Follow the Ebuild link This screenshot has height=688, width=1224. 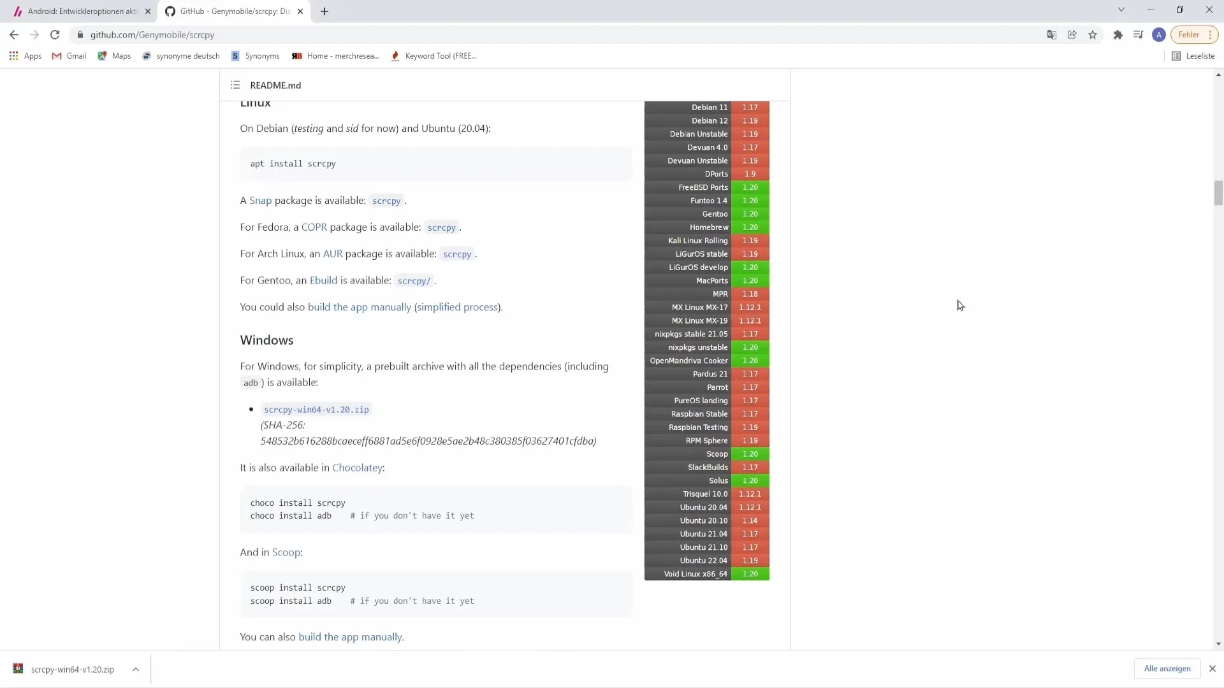pos(323,281)
